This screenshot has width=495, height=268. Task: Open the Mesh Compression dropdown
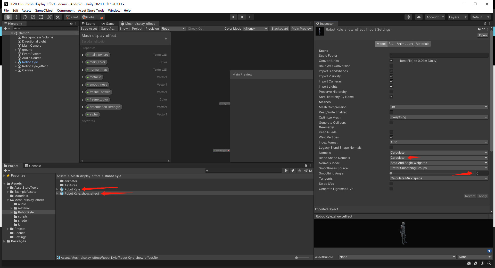(438, 107)
